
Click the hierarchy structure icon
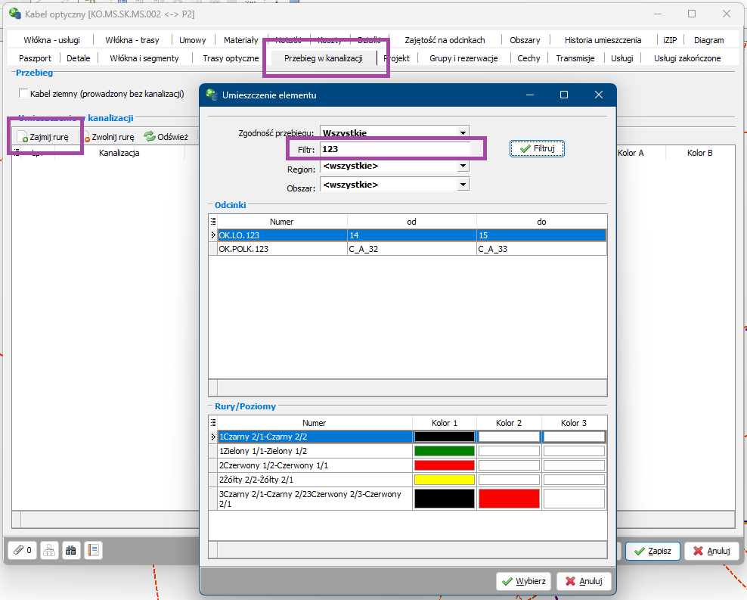tap(48, 551)
